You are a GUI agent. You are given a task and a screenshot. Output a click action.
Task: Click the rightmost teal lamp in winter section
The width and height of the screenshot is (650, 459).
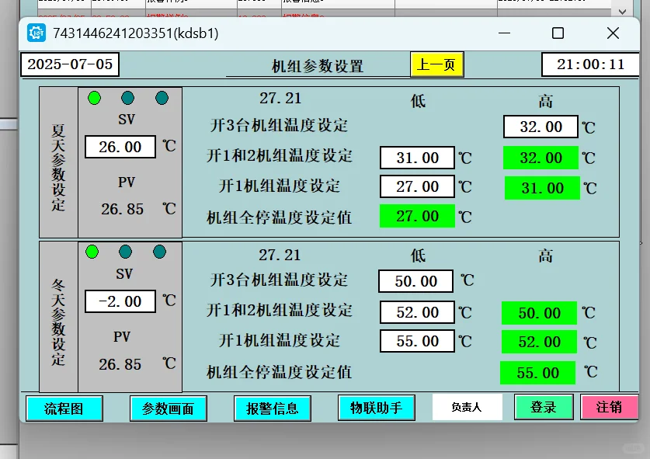pyautogui.click(x=160, y=250)
